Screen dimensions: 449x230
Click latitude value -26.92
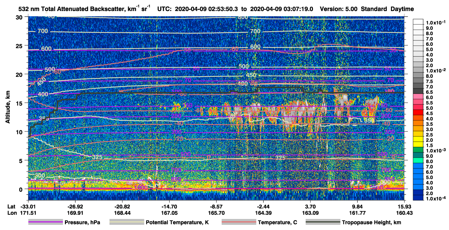point(75,206)
